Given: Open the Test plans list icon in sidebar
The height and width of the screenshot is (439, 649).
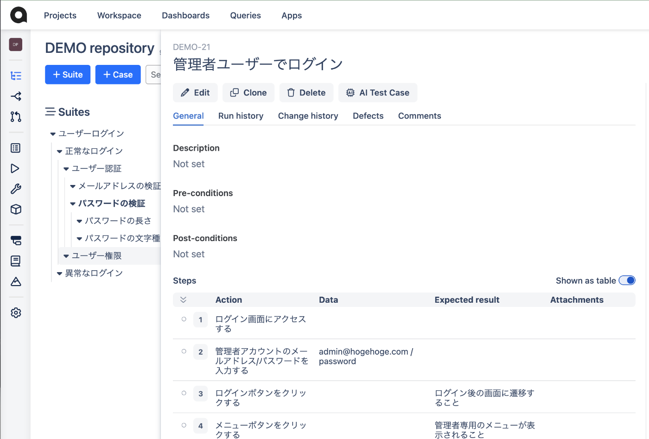Looking at the screenshot, I should coord(16,148).
